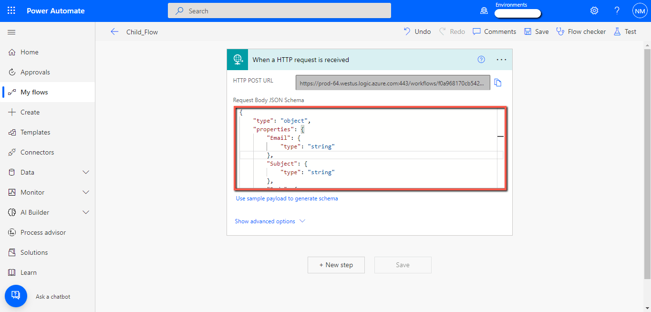Screen dimensions: 651x312
Task: Expand the Monitor menu chevron
Action: pyautogui.click(x=86, y=192)
